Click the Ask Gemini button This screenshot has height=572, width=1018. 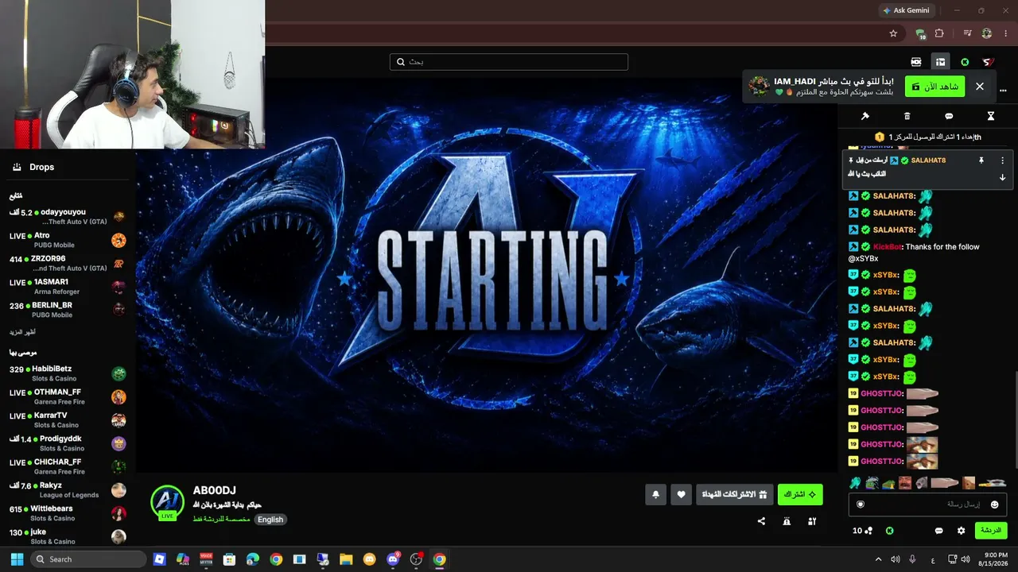coord(906,10)
